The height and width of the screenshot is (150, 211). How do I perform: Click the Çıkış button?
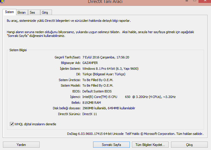coord(189,145)
